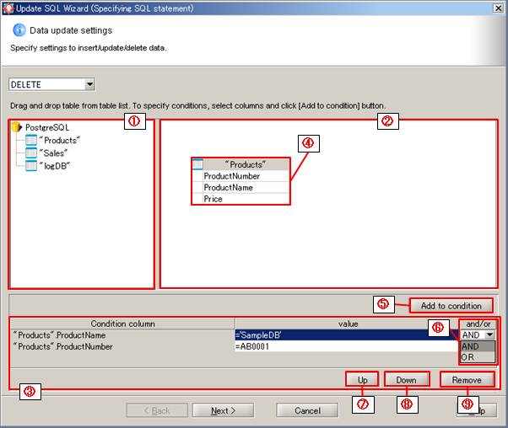Click the table icon in Products diagram header
The height and width of the screenshot is (428, 508).
click(x=197, y=164)
